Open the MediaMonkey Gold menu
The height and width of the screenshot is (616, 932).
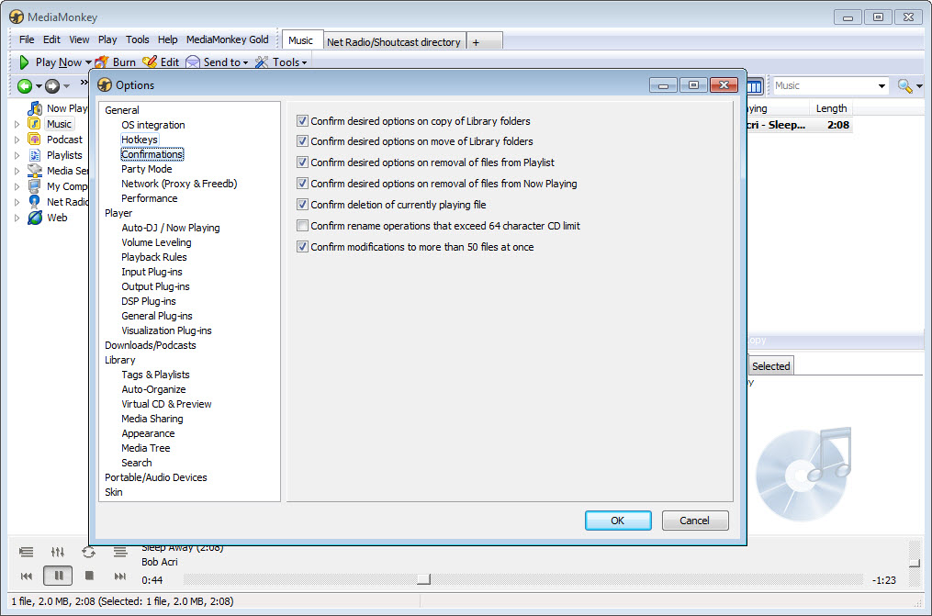click(x=228, y=39)
